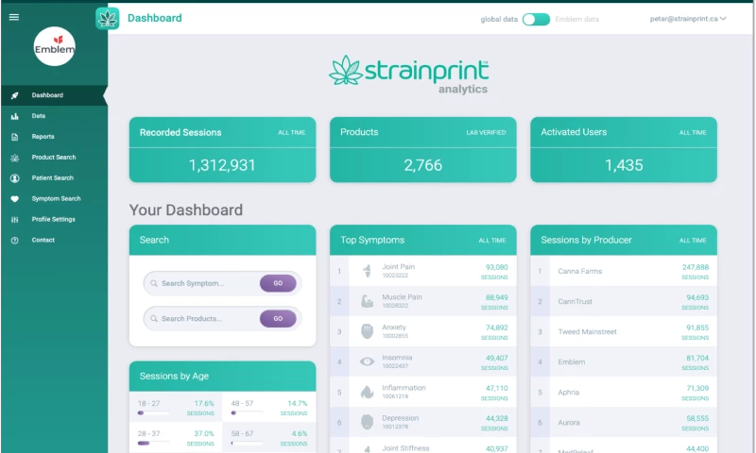Viewport: 756px width, 453px height.
Task: Click the Anxiety fist icon
Action: (367, 331)
